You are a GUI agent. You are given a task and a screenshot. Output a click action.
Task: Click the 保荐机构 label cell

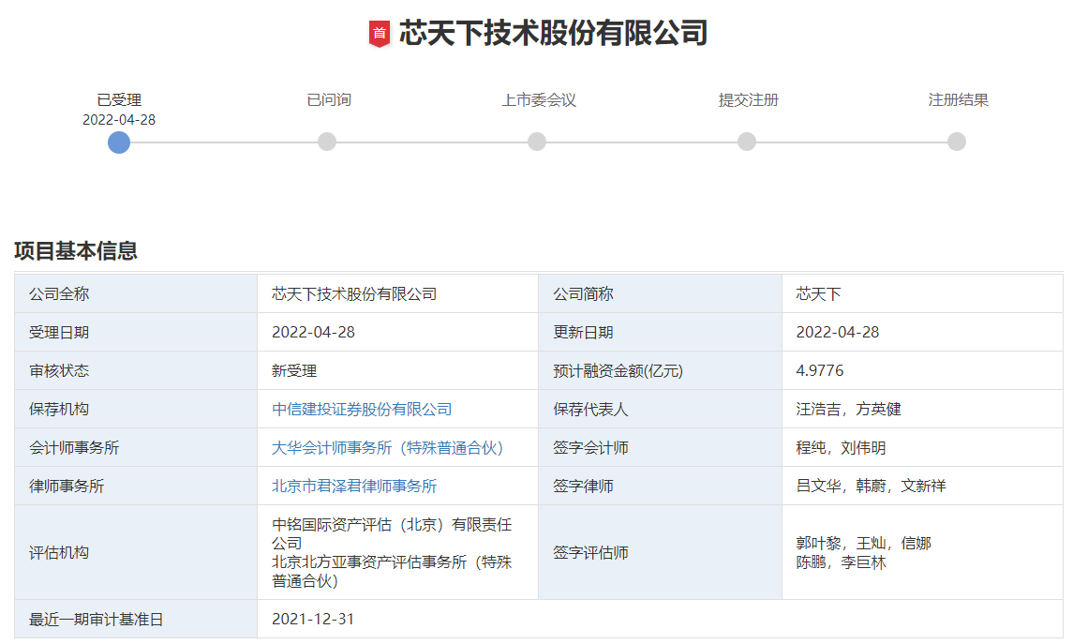tap(136, 409)
